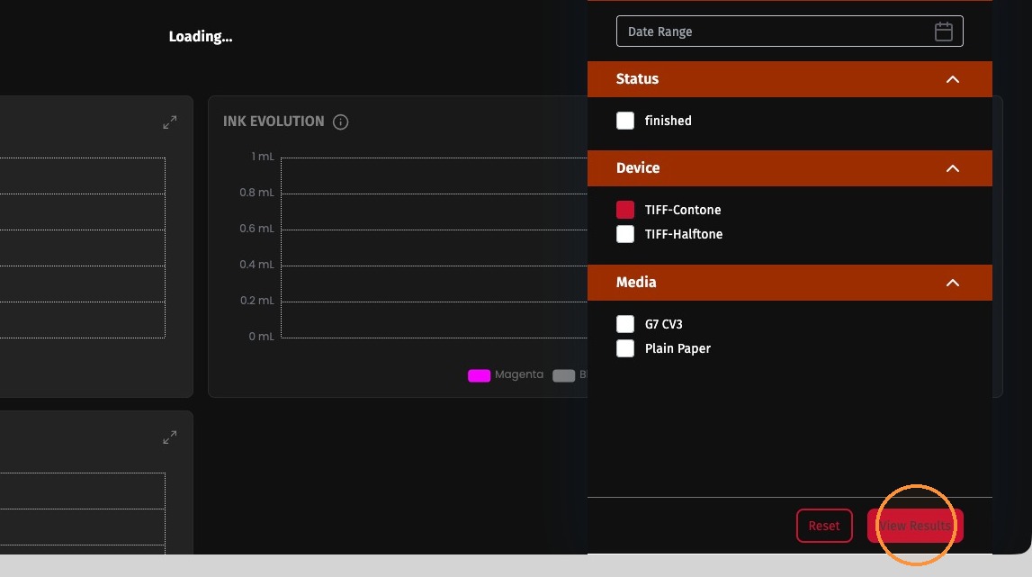Click the Ink Evolution info icon
Viewport: 1032px width, 577px height.
[x=340, y=122]
